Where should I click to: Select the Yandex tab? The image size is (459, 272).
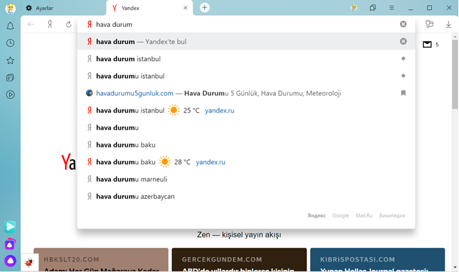pyautogui.click(x=150, y=8)
